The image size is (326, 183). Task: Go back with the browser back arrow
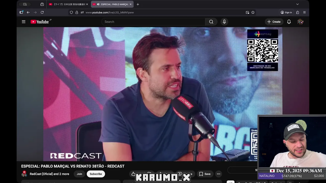pyautogui.click(x=28, y=12)
